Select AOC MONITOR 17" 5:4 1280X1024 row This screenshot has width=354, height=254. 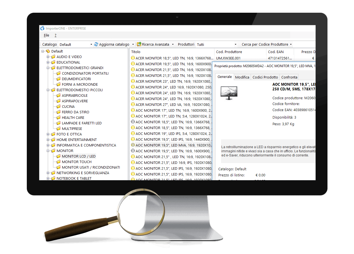[171, 116]
